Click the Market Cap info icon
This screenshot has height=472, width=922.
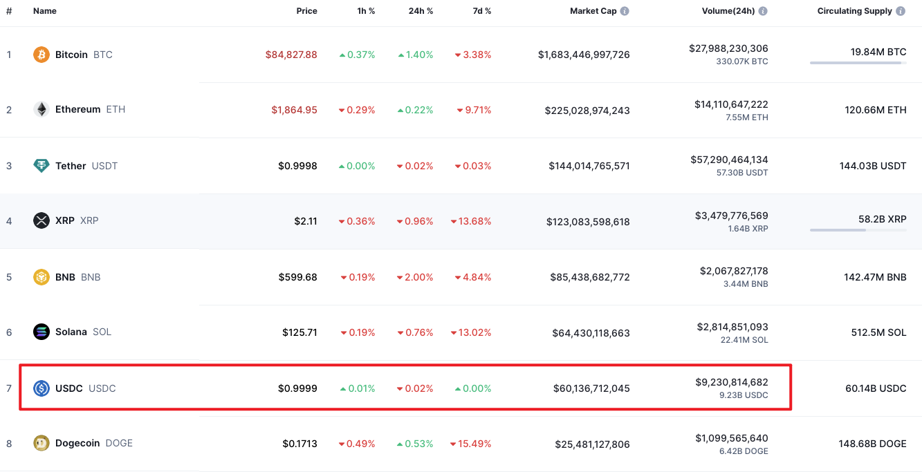pos(625,11)
